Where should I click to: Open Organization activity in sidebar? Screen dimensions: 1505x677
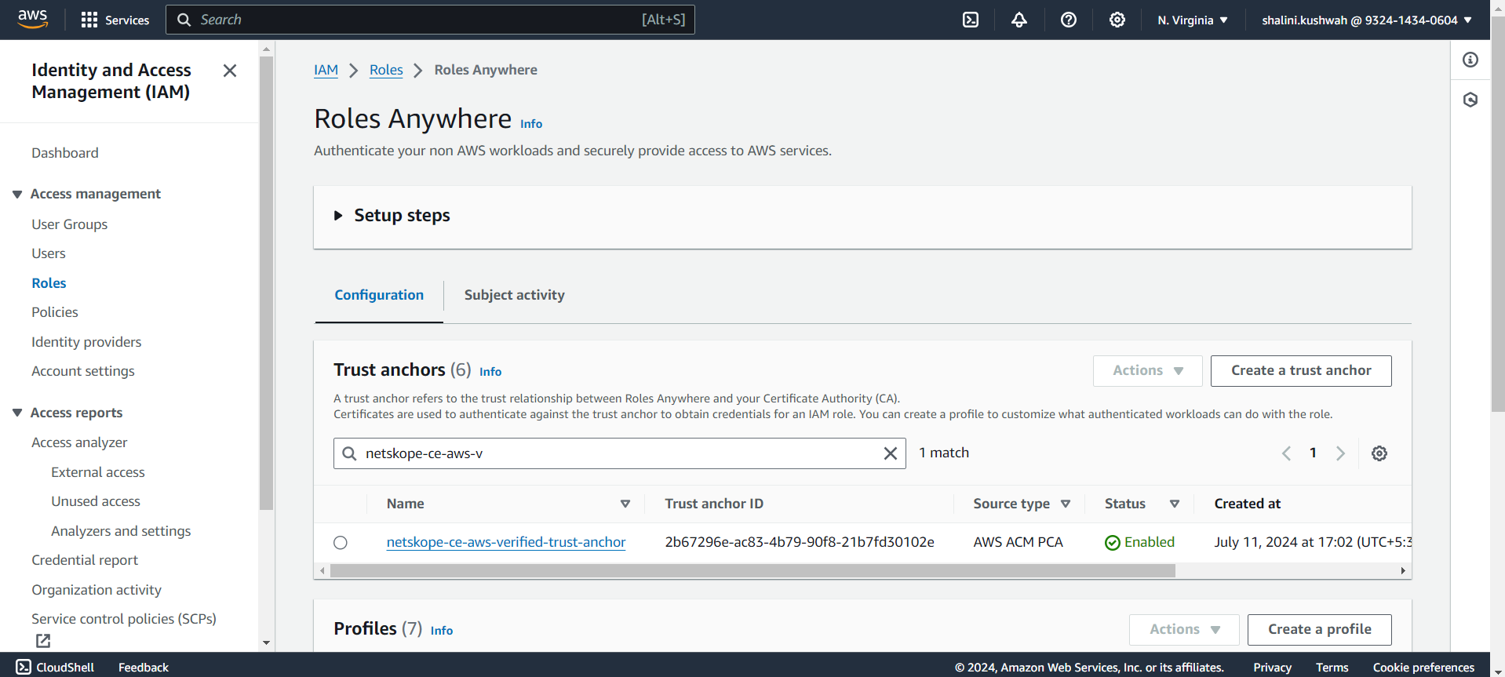(97, 590)
